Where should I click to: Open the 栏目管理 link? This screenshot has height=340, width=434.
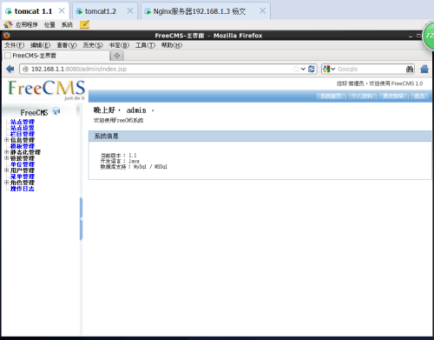coord(23,134)
